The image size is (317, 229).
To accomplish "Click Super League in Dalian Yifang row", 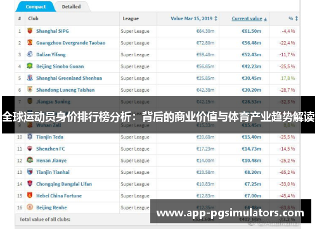I will tap(135, 55).
